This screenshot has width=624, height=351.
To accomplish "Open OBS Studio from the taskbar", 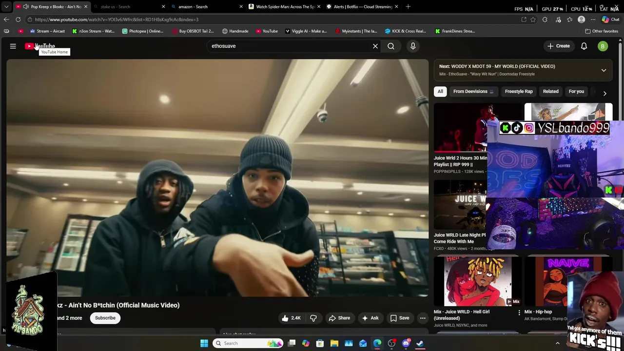I will click(391, 343).
